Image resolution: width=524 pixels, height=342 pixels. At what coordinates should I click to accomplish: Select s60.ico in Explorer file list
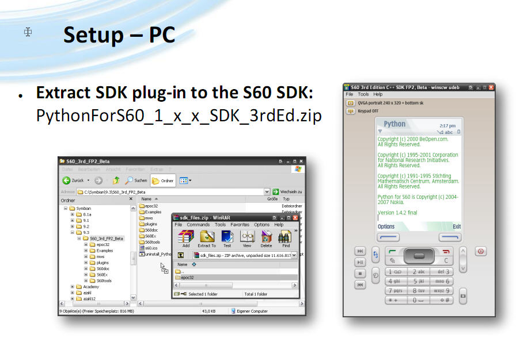149,248
